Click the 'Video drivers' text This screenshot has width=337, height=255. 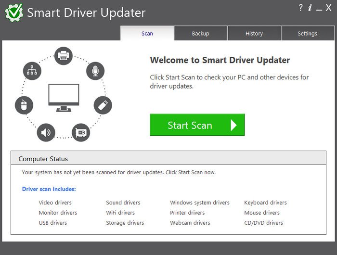[x=55, y=203]
